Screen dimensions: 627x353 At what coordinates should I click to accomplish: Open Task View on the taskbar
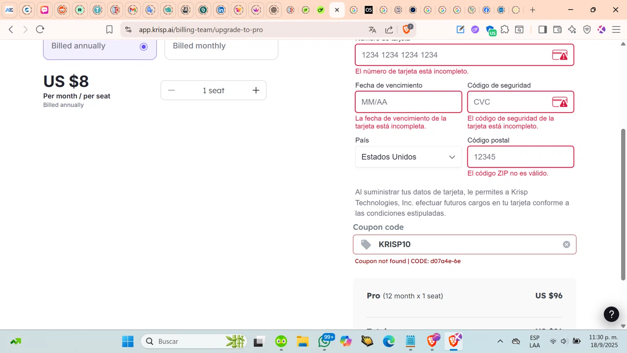pos(259,341)
